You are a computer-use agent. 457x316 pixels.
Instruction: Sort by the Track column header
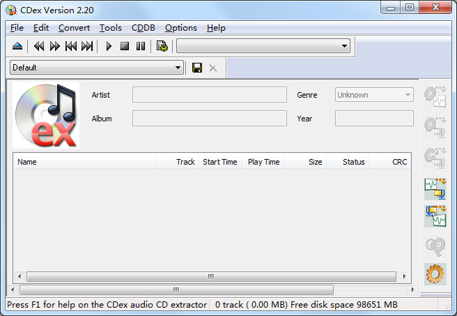pyautogui.click(x=178, y=162)
